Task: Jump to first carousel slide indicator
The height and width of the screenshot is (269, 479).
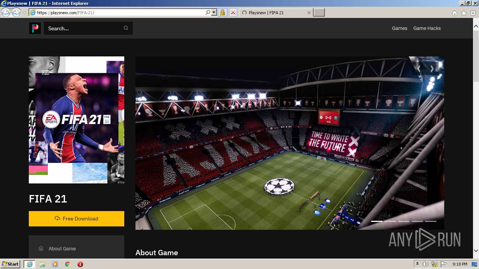Action: tap(377, 221)
